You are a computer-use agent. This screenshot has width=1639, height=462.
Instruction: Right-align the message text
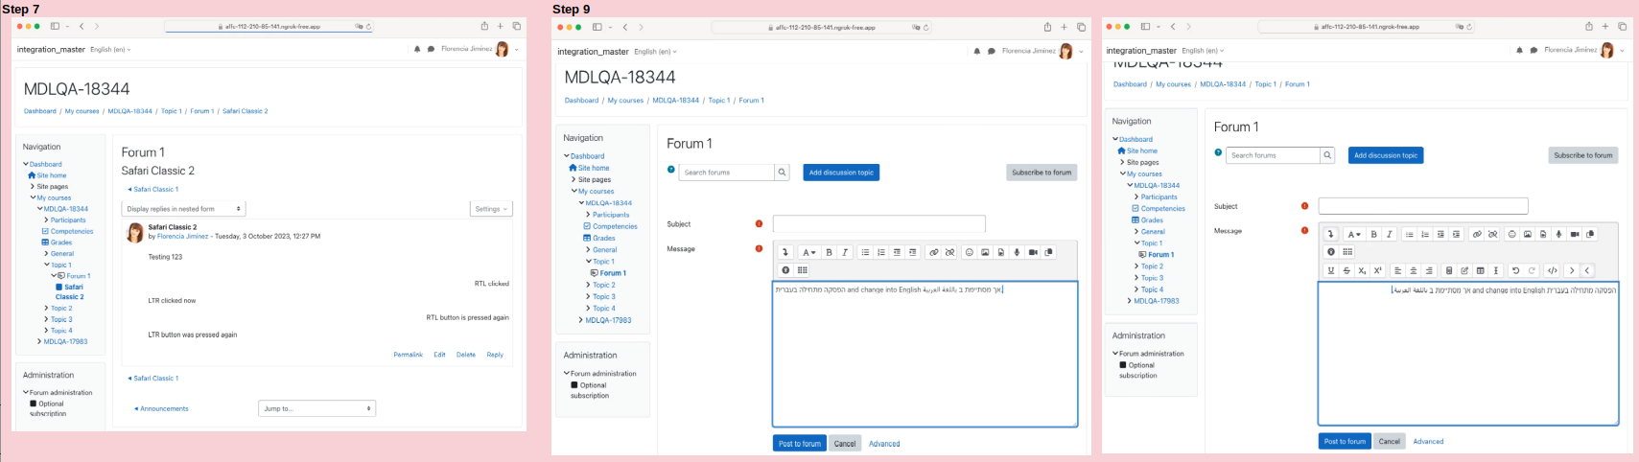[1429, 270]
